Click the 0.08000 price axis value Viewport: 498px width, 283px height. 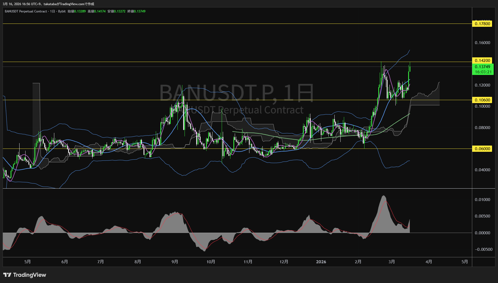[483, 128]
